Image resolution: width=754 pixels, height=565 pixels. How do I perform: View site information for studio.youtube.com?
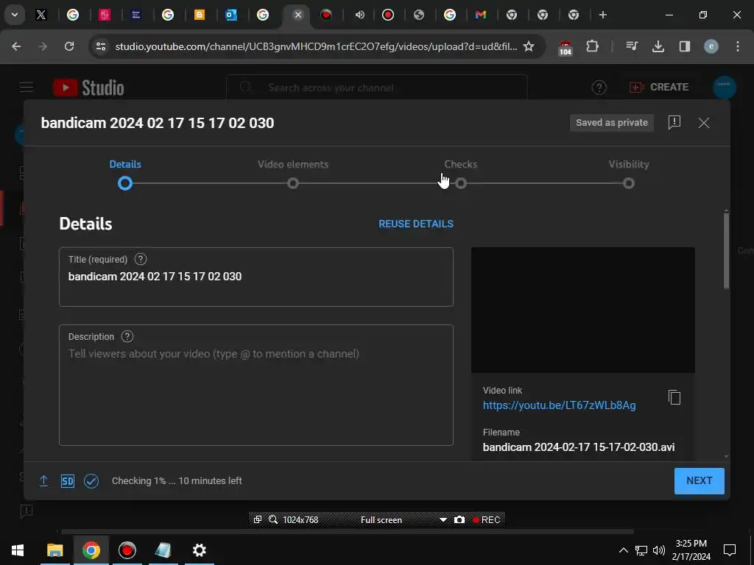(100, 46)
